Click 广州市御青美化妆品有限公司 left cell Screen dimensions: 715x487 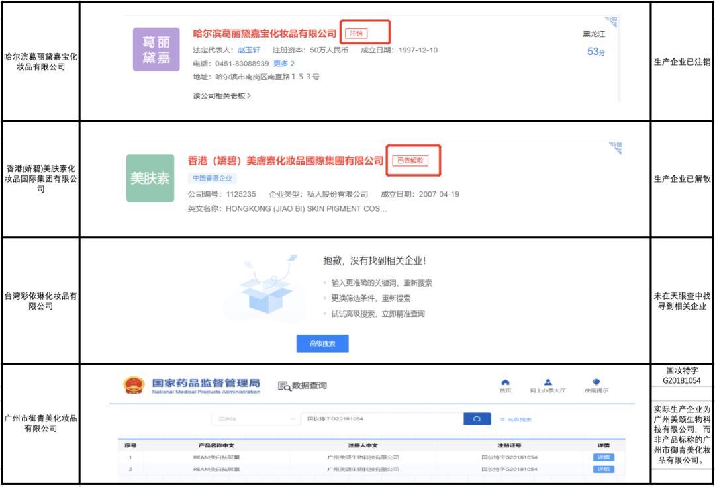coord(41,423)
